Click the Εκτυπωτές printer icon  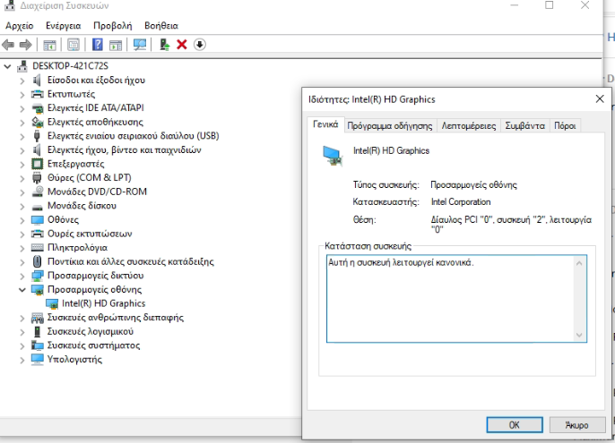(38, 94)
